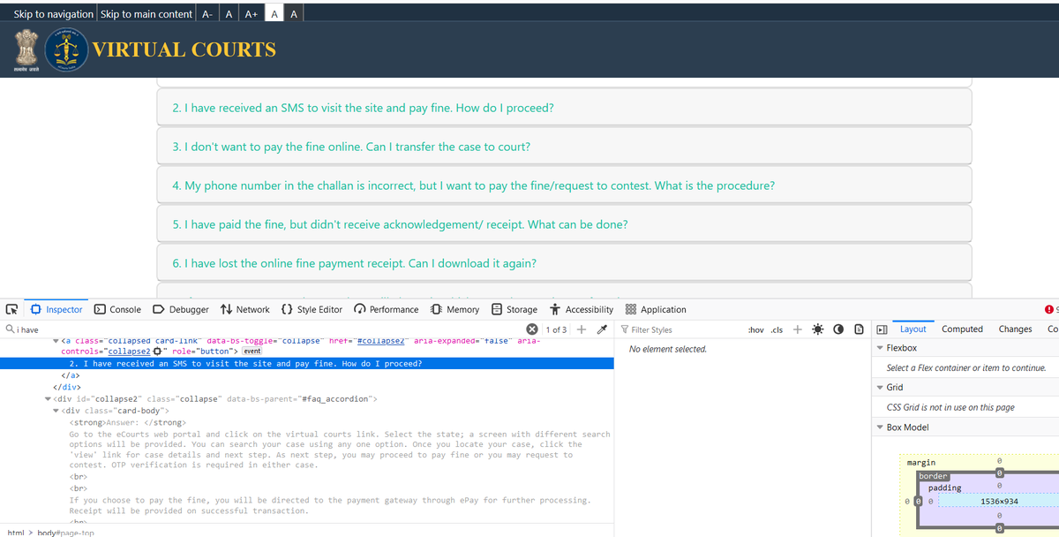Switch to the Computed side tab

pyautogui.click(x=962, y=329)
